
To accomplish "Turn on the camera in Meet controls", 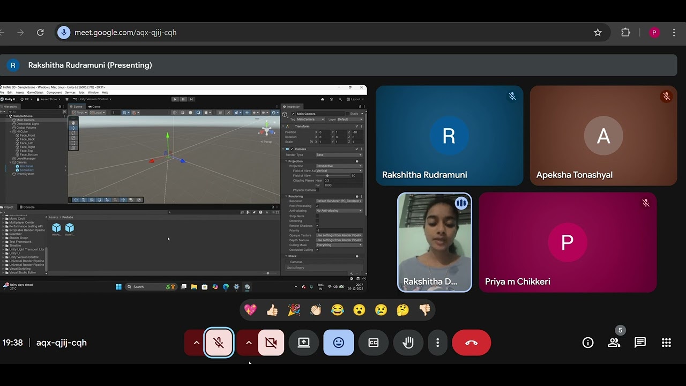I will click(271, 343).
